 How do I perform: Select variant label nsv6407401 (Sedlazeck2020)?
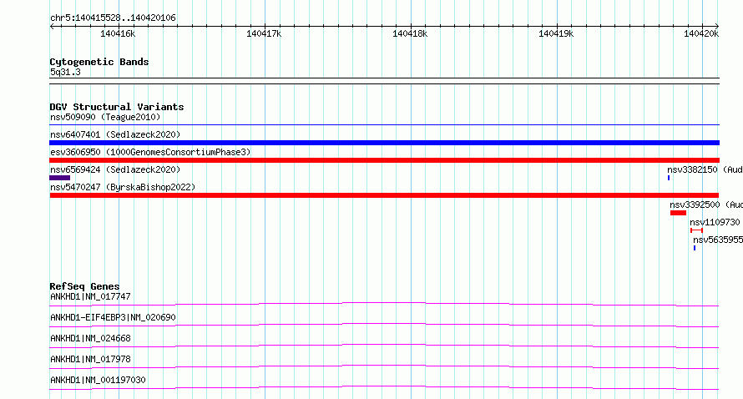pyautogui.click(x=115, y=134)
